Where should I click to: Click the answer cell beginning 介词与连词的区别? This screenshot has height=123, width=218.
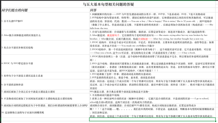pos(152,35)
